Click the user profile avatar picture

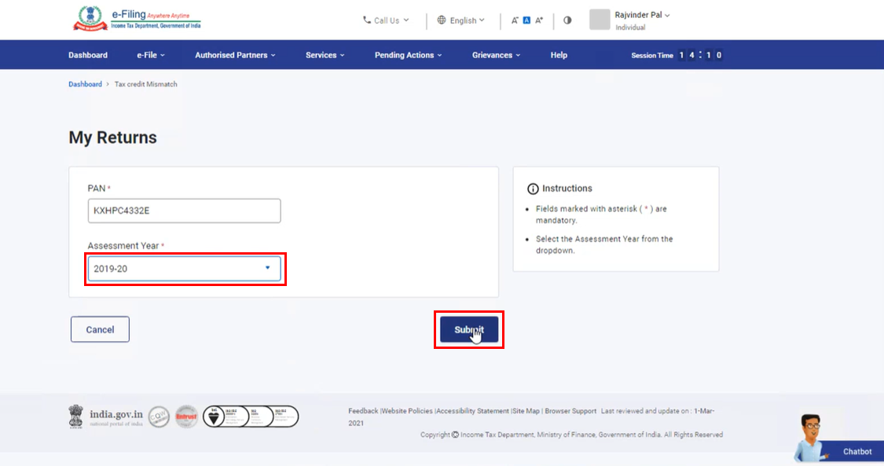click(x=600, y=20)
